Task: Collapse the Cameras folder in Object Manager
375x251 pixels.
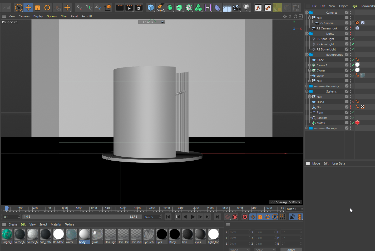Action: (x=307, y=13)
